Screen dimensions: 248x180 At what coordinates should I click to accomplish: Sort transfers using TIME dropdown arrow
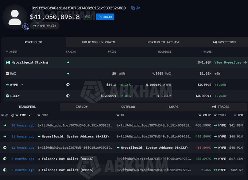coord(30,115)
